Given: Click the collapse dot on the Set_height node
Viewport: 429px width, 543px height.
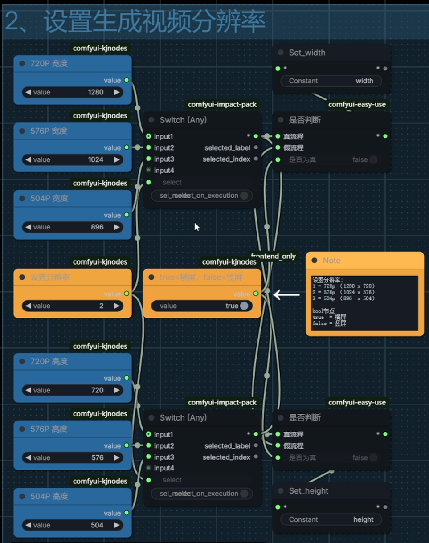Looking at the screenshot, I should click(x=281, y=491).
